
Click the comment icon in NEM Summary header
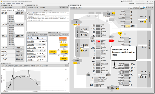click(x=68, y=35)
